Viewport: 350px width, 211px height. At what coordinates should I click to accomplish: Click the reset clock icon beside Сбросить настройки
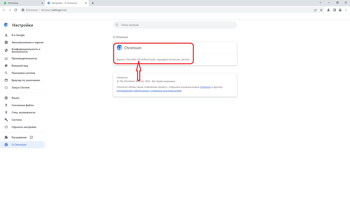coord(6,127)
